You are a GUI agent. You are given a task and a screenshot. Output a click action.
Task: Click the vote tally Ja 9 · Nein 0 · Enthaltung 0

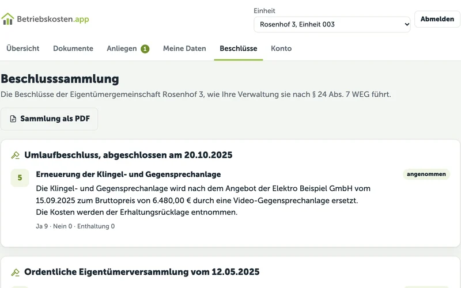coord(75,226)
